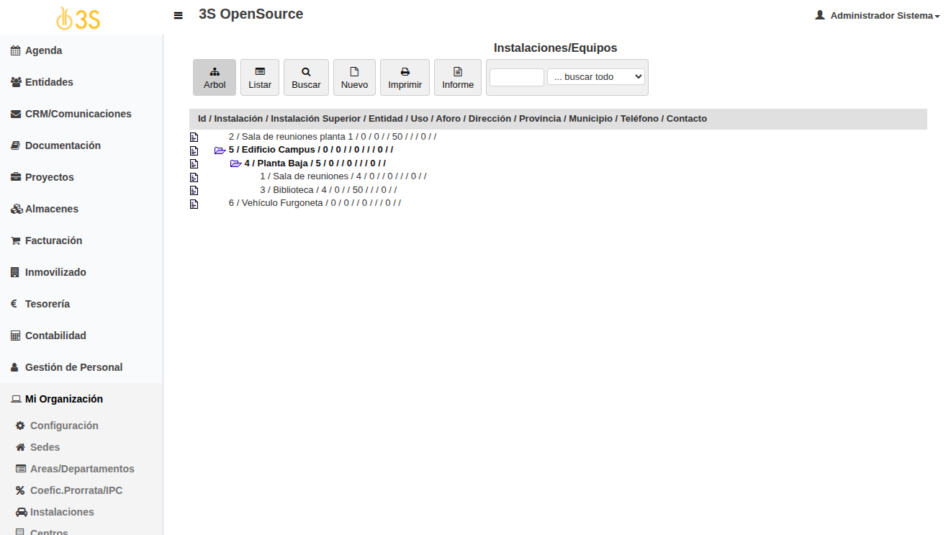Click the Imprimir print button
Screen dimensions: 951x535
point(405,78)
